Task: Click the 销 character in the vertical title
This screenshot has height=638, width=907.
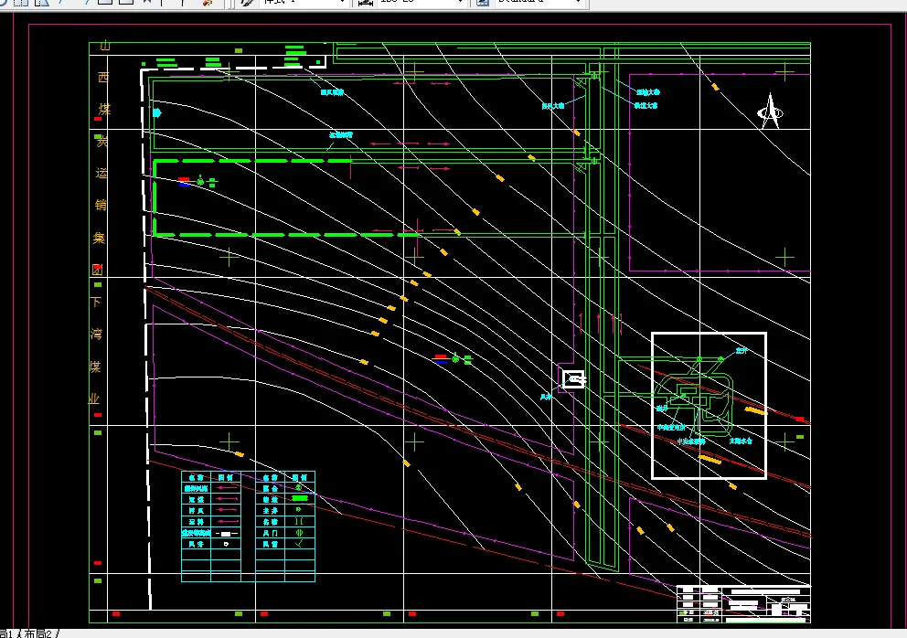Action: tap(101, 204)
